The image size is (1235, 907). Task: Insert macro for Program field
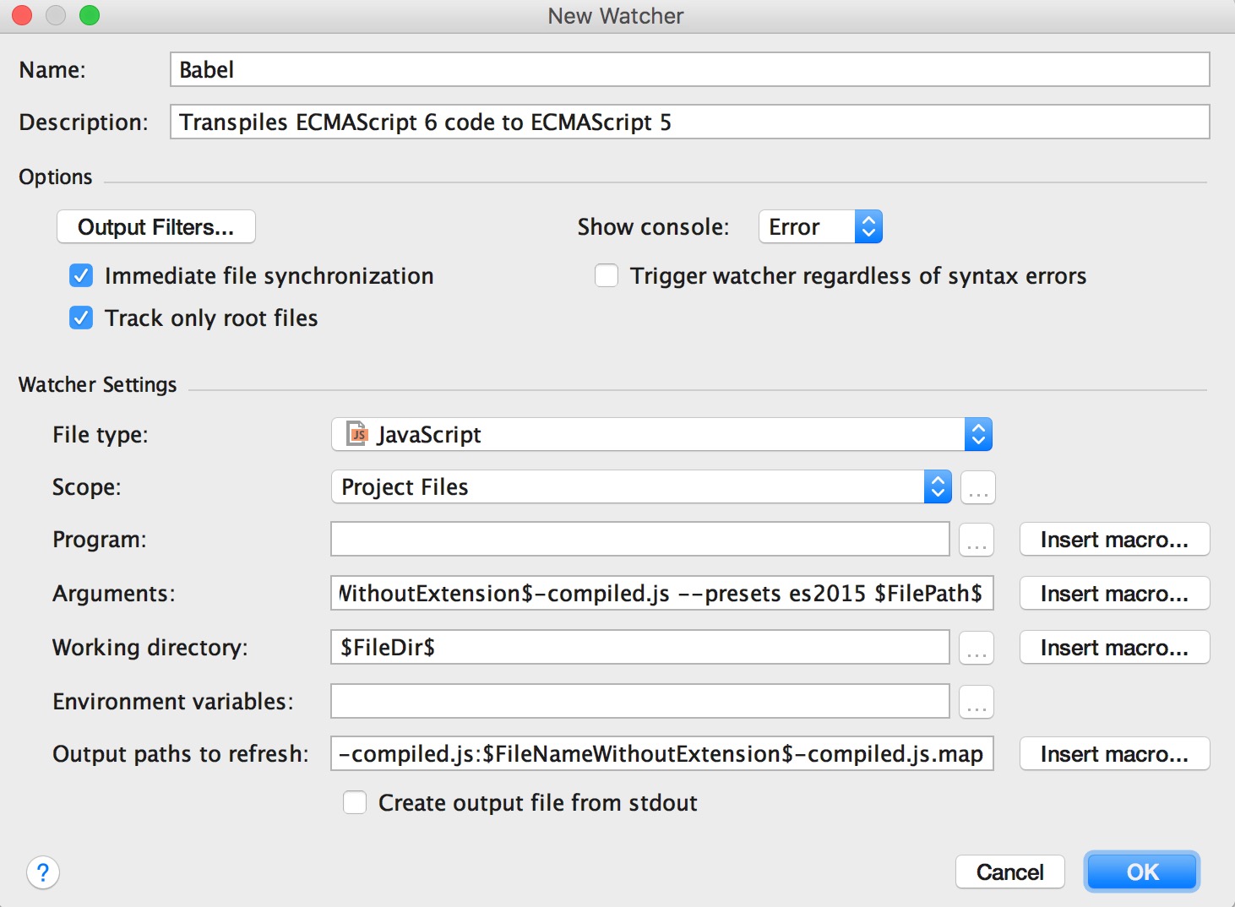pyautogui.click(x=1114, y=540)
